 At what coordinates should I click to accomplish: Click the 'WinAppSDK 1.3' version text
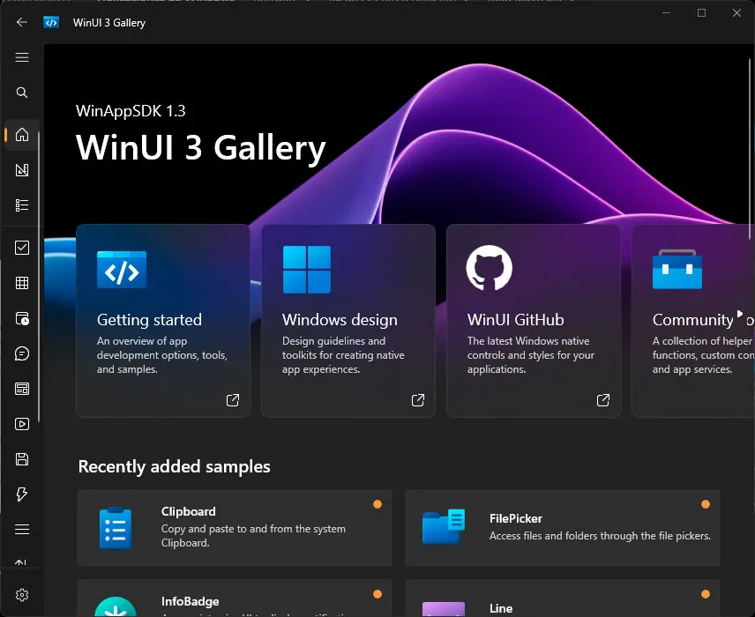coord(131,111)
